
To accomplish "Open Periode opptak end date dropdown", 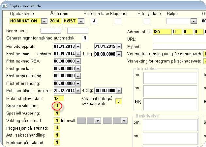I will click(119, 47).
